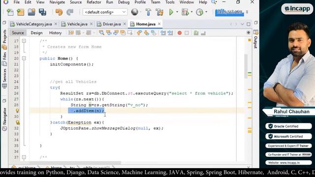This screenshot has width=315, height=177.
Task: Click the Shift Line Right icon
Action: 170,33
